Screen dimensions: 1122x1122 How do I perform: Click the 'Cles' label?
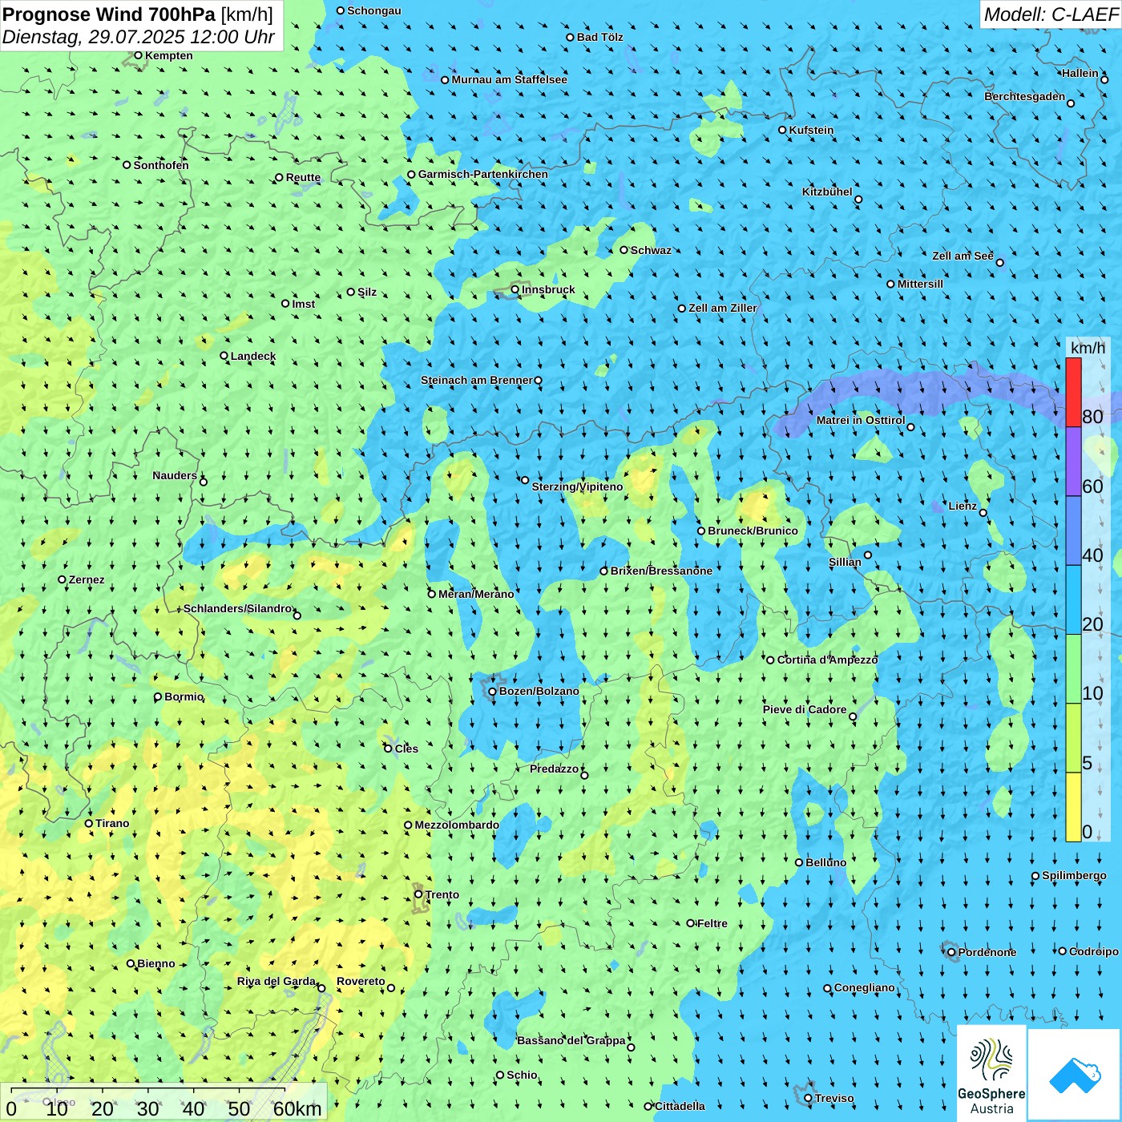[406, 749]
